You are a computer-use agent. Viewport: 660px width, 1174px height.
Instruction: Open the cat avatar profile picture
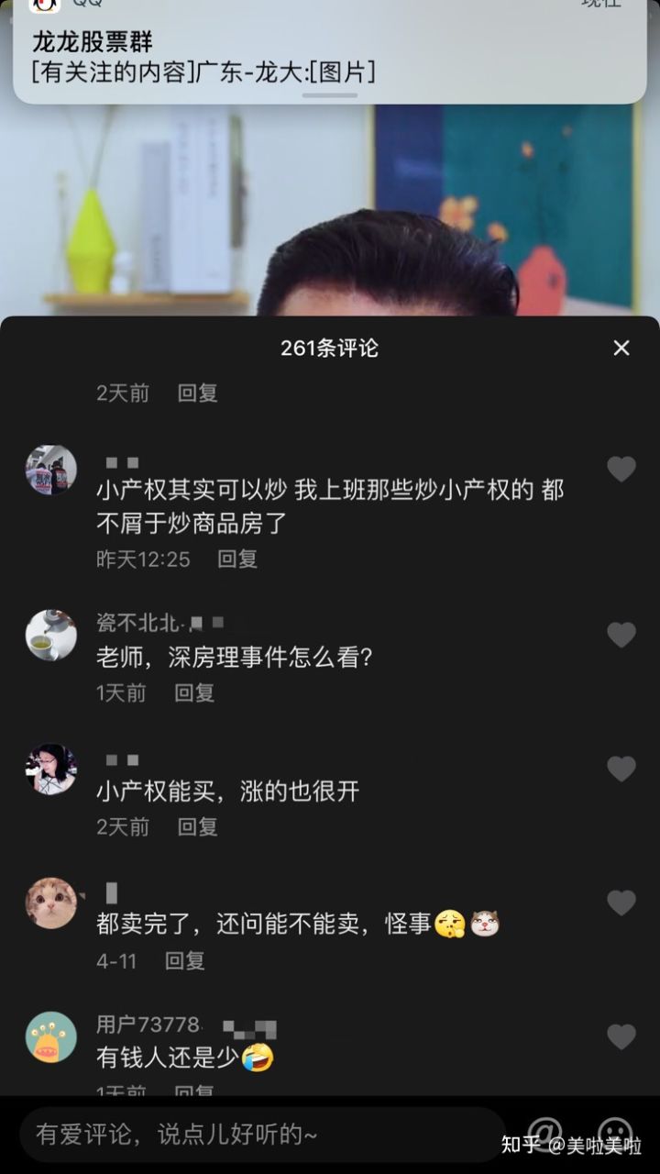50,903
